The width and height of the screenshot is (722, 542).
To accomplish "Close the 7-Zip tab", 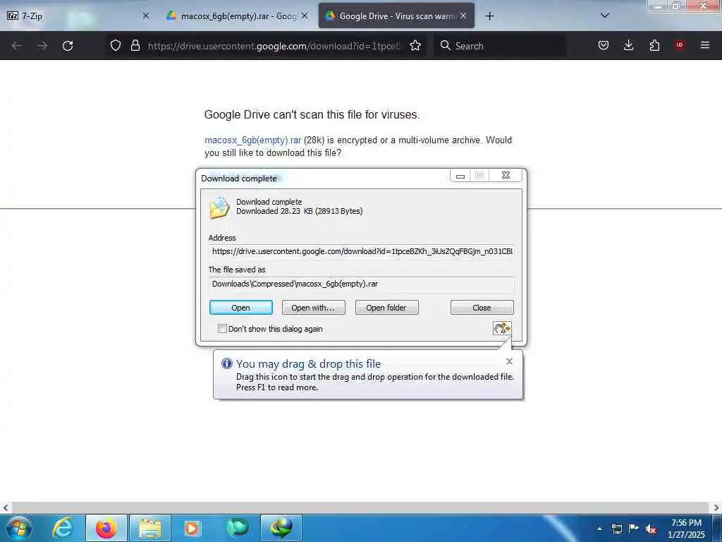I will tap(146, 16).
